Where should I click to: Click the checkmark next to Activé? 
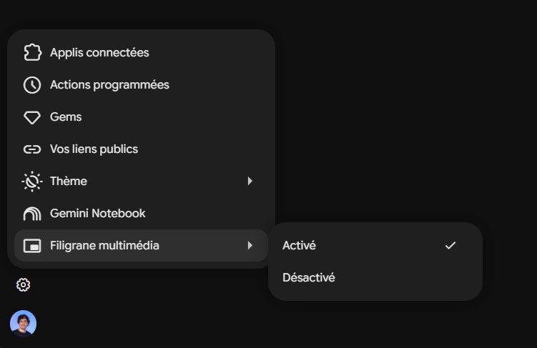[450, 245]
